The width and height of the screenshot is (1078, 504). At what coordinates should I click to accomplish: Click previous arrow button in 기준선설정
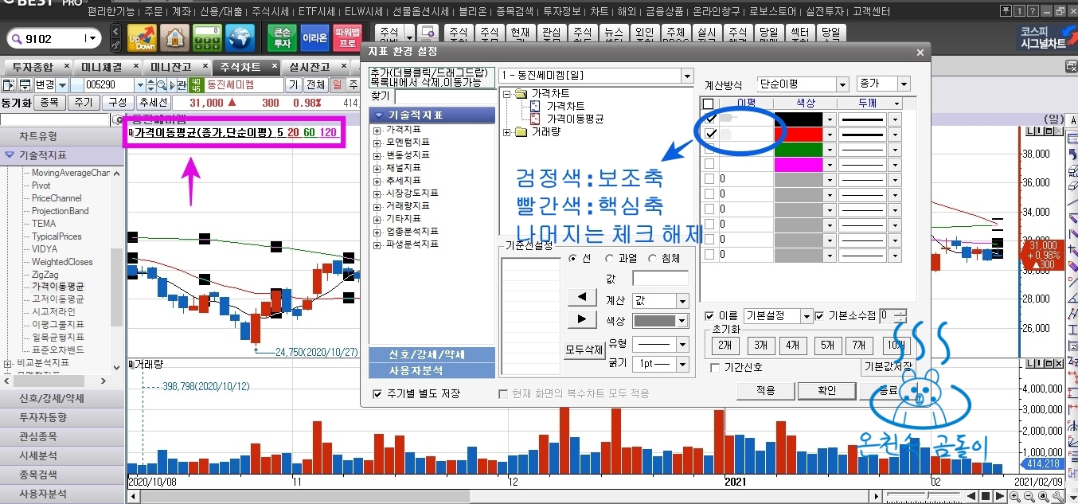(581, 297)
